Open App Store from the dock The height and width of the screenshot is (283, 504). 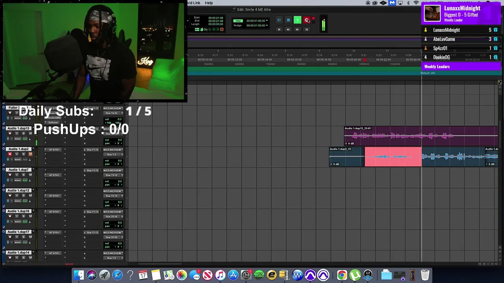click(233, 275)
